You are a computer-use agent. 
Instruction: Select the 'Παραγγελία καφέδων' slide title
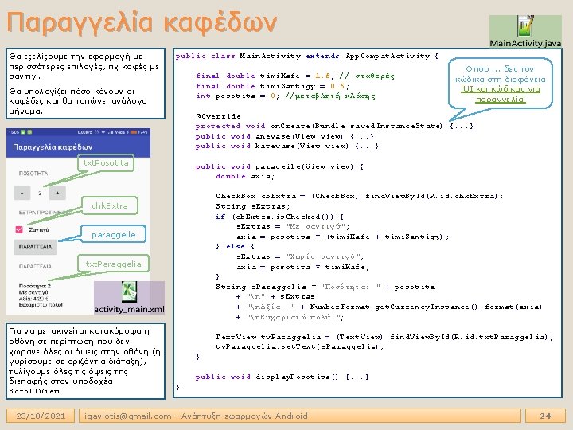click(142, 22)
